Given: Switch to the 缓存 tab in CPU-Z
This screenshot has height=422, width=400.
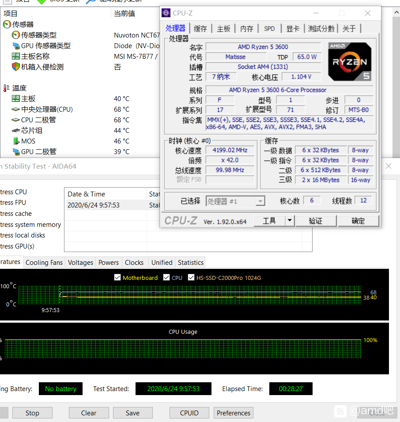Looking at the screenshot, I should pos(200,29).
